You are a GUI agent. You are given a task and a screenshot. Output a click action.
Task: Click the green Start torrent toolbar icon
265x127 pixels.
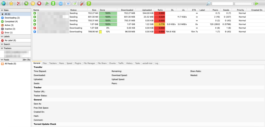[26, 3]
